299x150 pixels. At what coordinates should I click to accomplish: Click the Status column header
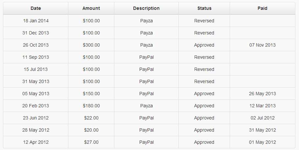(204, 8)
